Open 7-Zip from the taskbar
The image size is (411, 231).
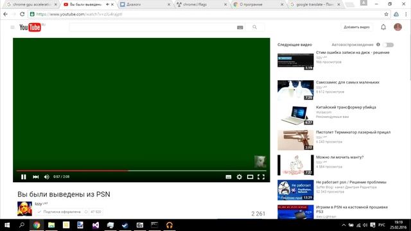(140, 225)
